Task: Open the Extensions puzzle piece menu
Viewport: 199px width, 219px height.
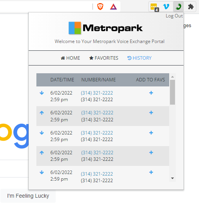Action: point(190,7)
